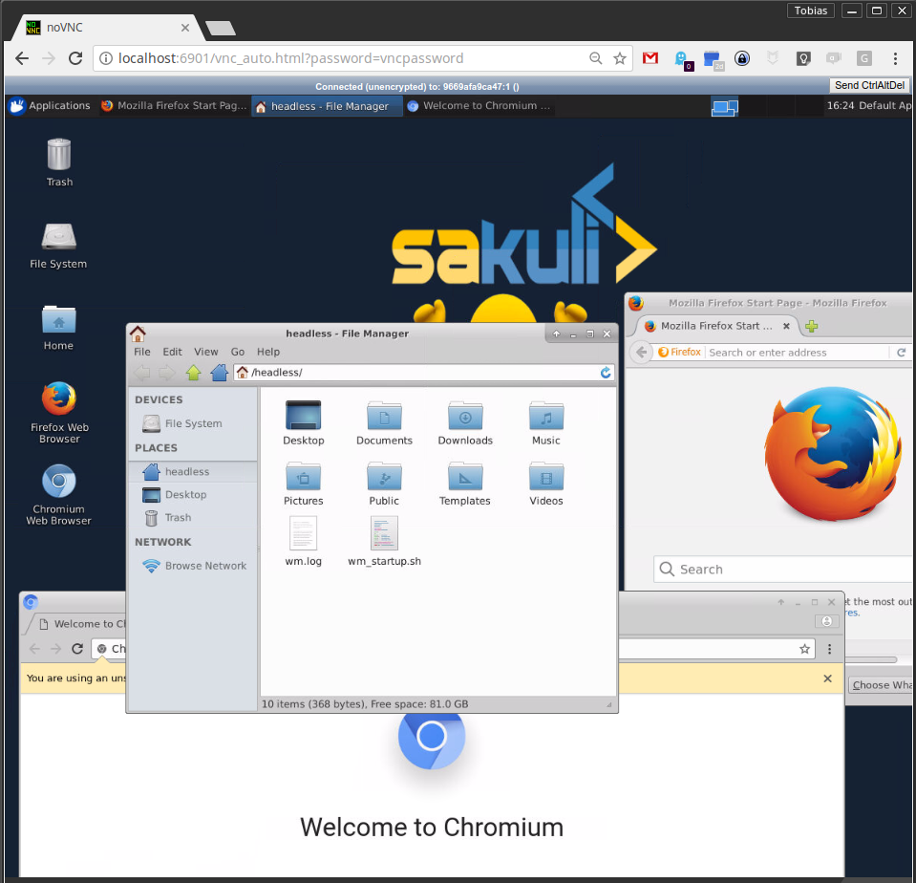Open the Edit menu in File Manager
This screenshot has width=916, height=883.
[x=172, y=352]
